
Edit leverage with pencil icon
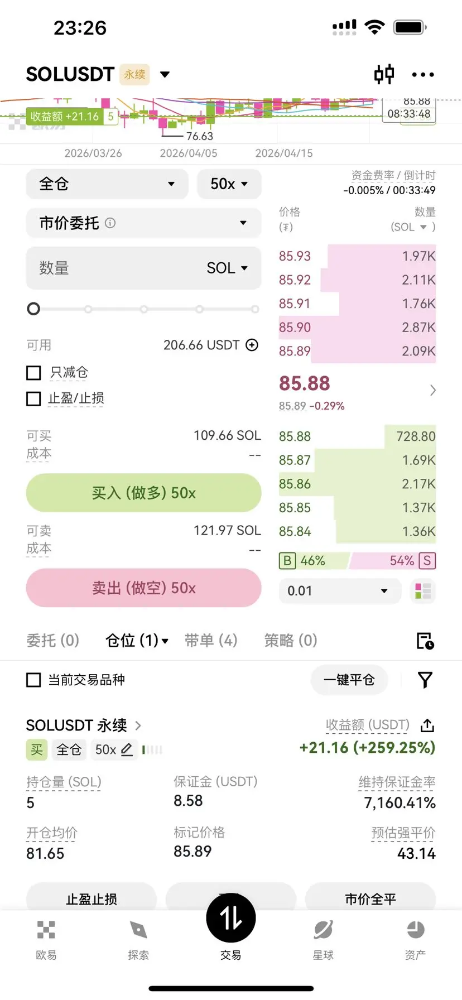(x=127, y=749)
